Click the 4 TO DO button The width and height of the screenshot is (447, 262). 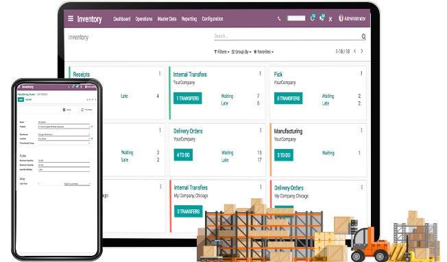point(183,155)
